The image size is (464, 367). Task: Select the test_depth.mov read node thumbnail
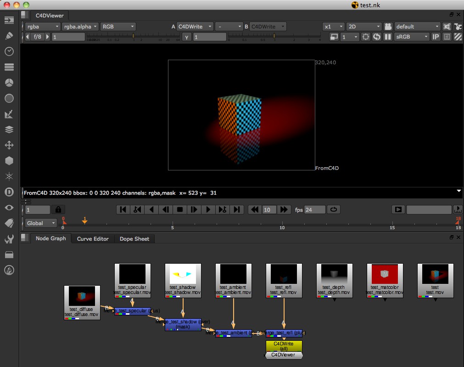[334, 275]
